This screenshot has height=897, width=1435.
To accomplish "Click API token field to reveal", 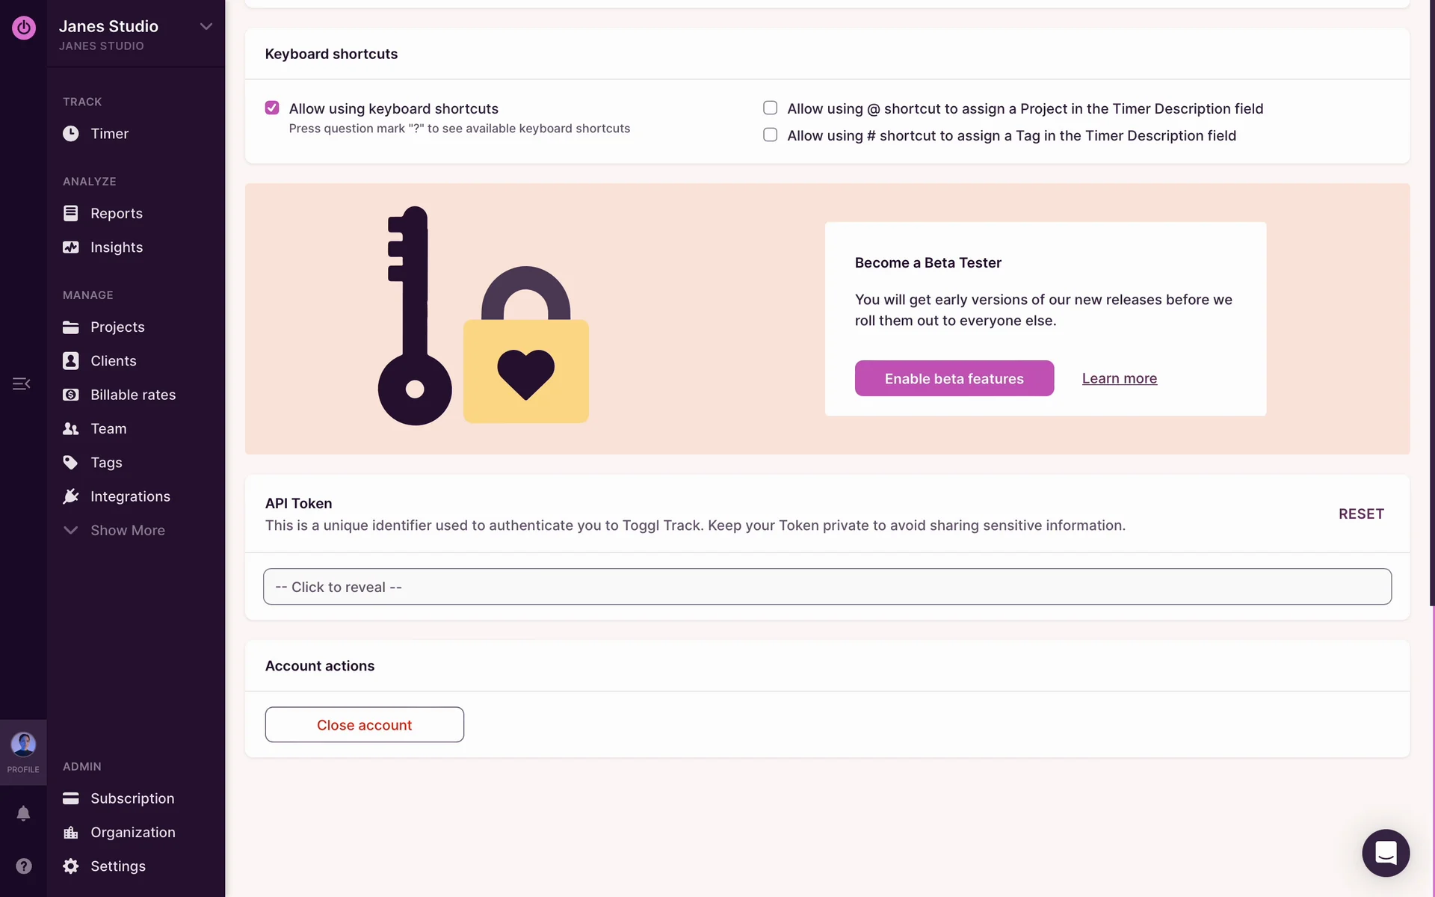I will (x=827, y=587).
